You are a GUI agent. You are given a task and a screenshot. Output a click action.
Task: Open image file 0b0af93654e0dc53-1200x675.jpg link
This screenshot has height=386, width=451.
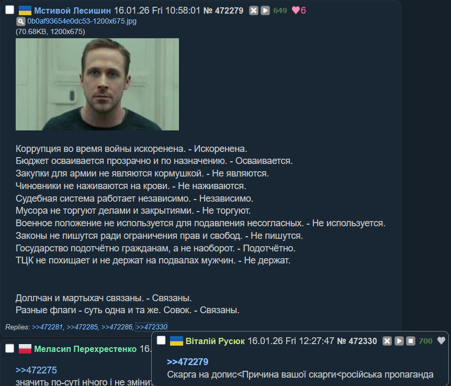(x=82, y=21)
